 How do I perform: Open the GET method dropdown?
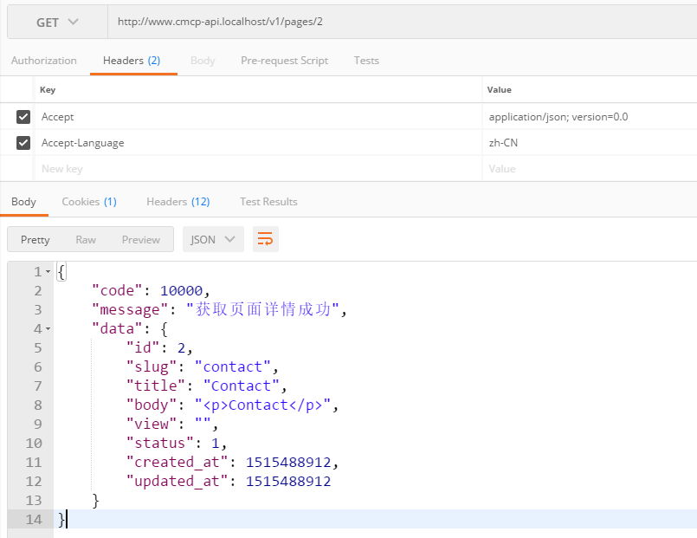58,23
